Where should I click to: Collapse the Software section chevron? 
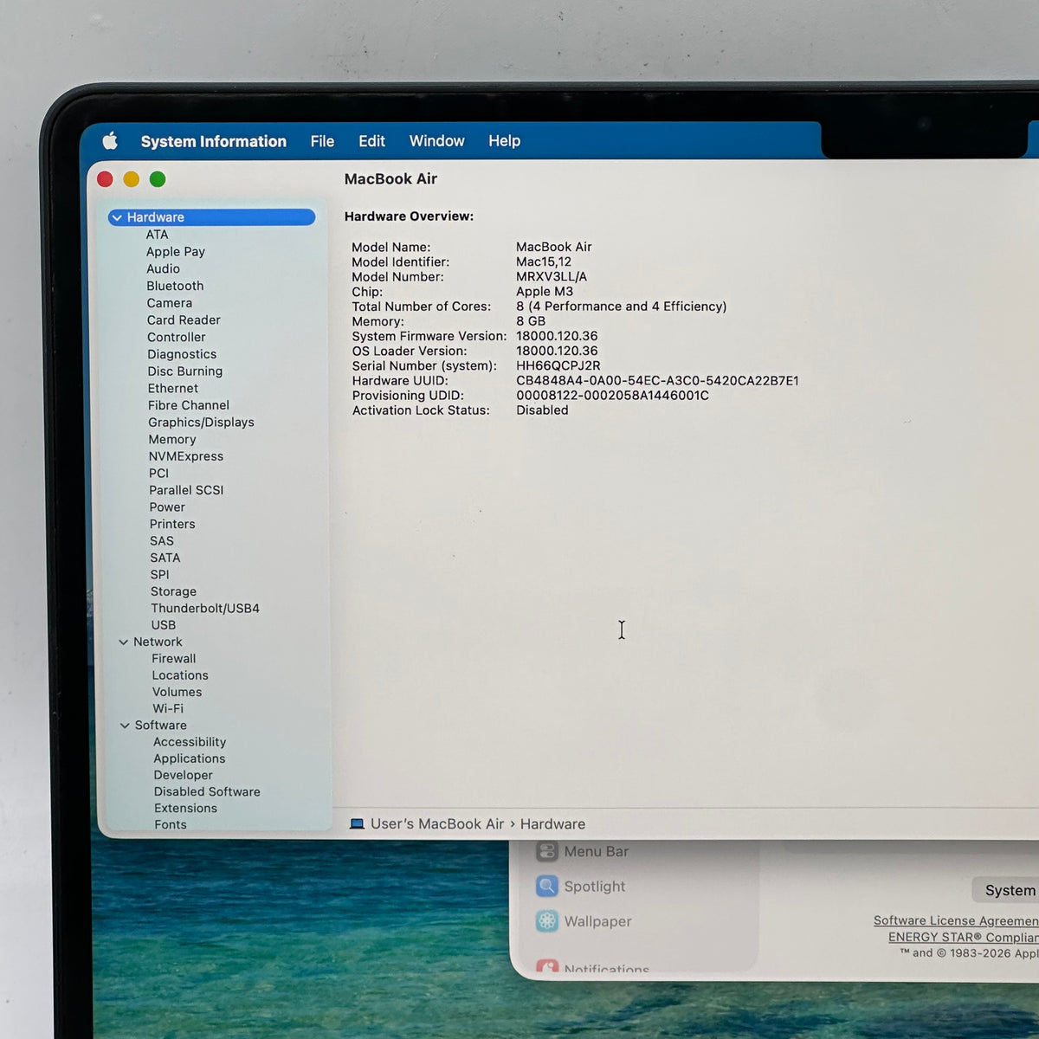(x=125, y=726)
